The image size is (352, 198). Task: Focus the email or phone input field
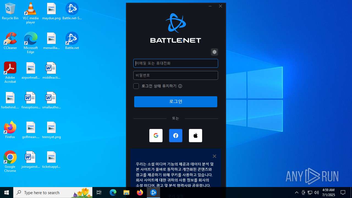point(176,63)
